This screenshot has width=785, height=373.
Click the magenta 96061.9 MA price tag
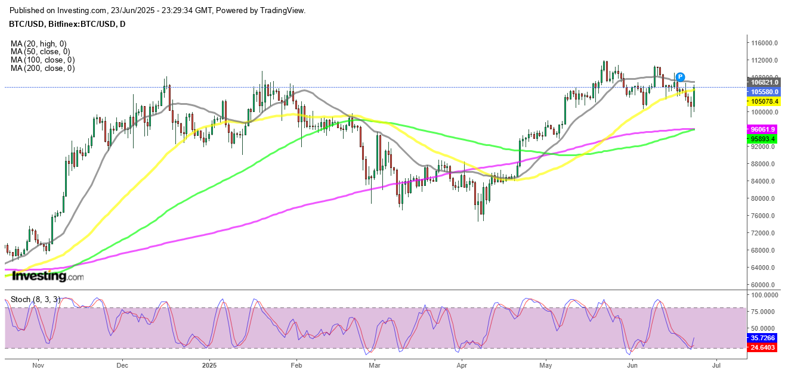pos(764,129)
